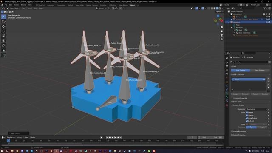
Task: Toggle Names checkbox in Viewport Display
Action: pos(247,112)
